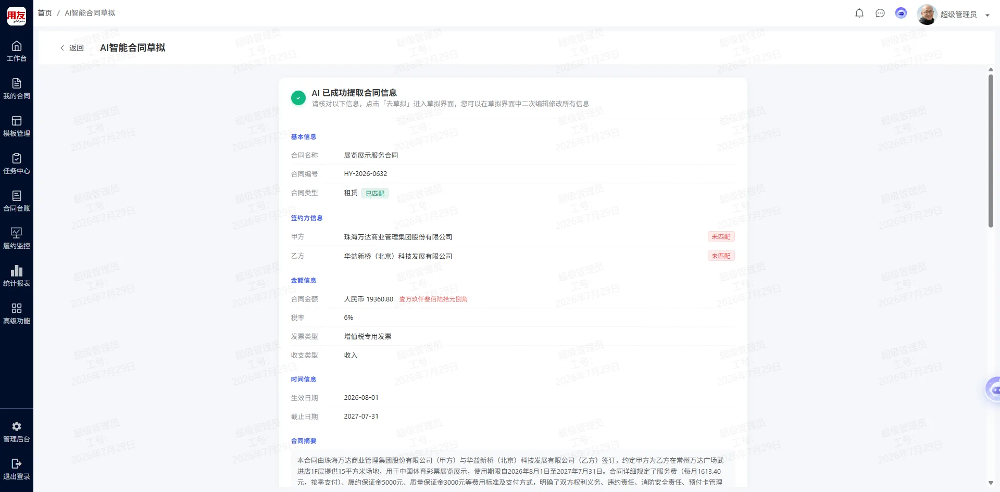Open the chat message icon
The height and width of the screenshot is (492, 1000).
pyautogui.click(x=880, y=14)
